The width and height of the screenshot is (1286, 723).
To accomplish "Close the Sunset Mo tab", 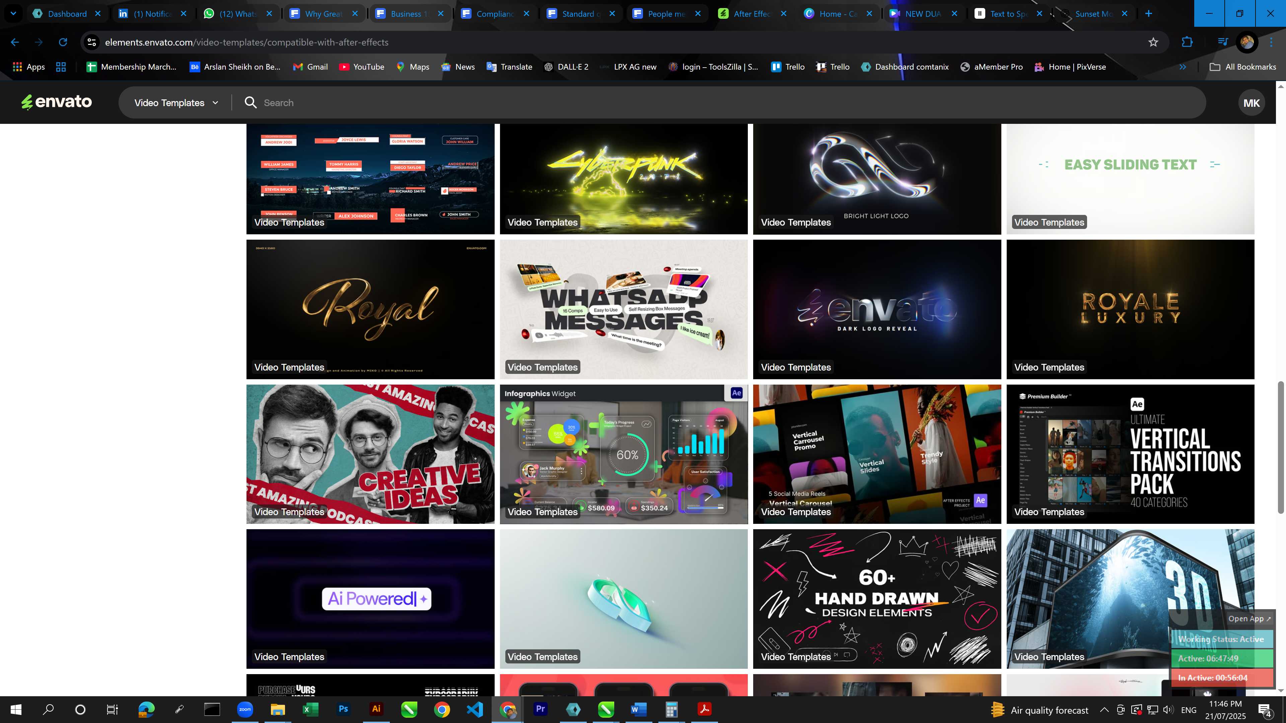I will point(1124,13).
